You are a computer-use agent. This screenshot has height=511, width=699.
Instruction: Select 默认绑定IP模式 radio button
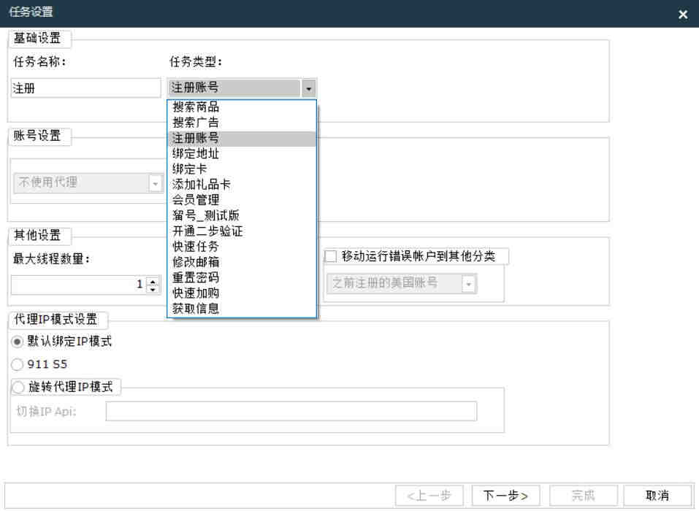[17, 342]
